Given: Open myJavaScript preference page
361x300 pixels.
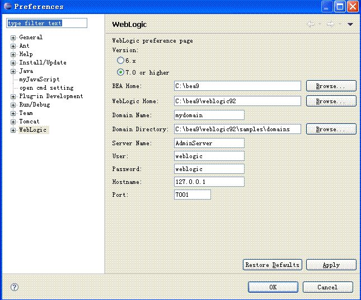Looking at the screenshot, I should click(39, 79).
